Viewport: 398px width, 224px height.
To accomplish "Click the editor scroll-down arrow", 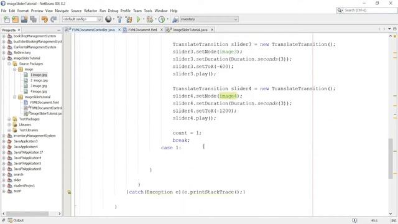I will click(x=391, y=213).
